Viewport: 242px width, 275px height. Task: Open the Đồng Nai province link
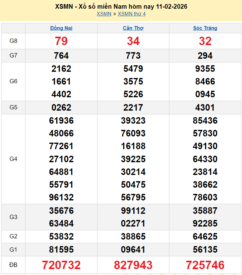61,28
